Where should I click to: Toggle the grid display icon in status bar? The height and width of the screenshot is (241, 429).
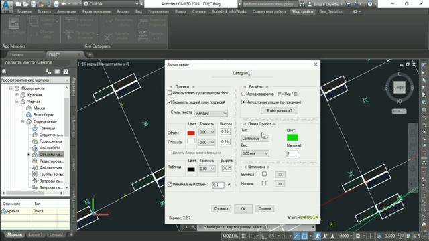point(243,236)
